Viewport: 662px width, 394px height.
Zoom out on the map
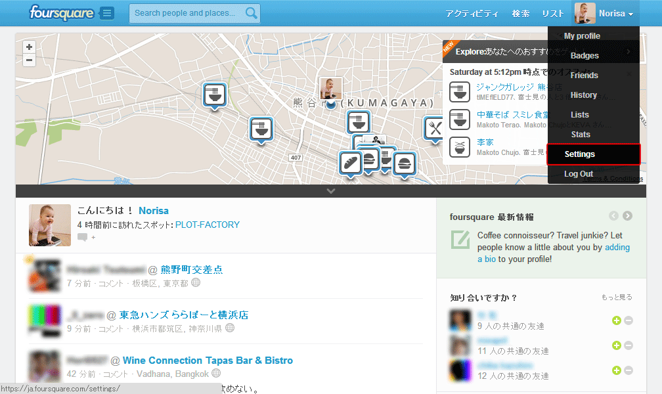pyautogui.click(x=29, y=60)
